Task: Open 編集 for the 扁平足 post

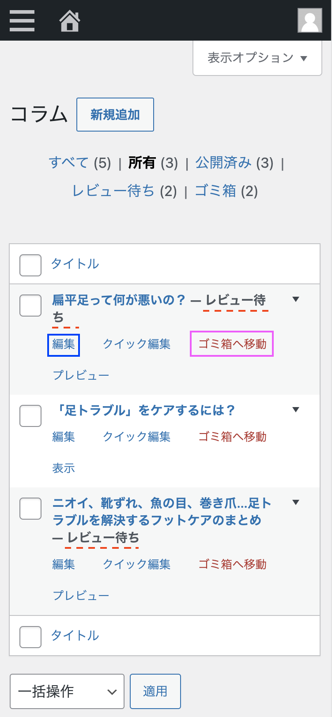Action: click(64, 344)
